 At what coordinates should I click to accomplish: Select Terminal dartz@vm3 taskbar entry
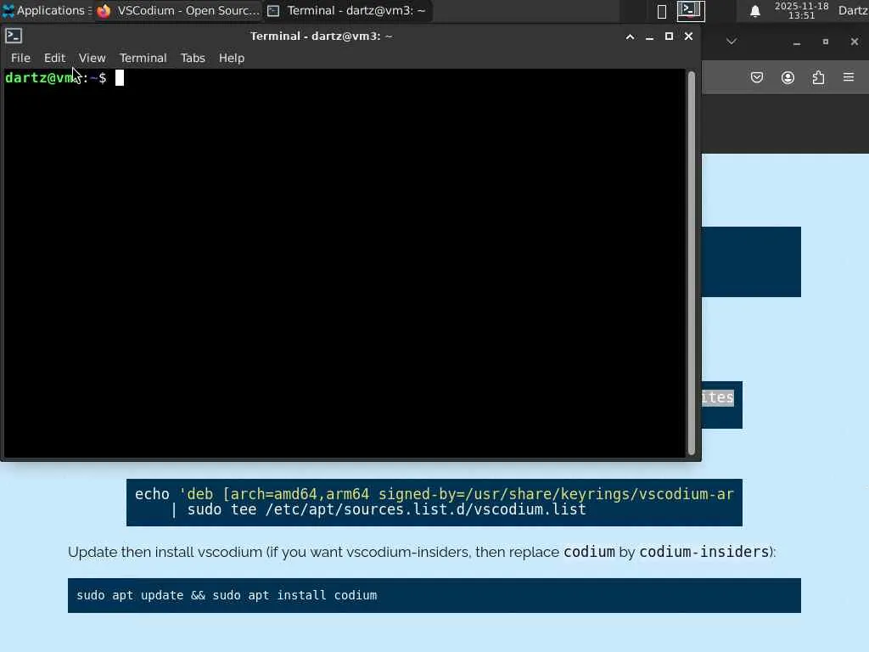tap(347, 10)
